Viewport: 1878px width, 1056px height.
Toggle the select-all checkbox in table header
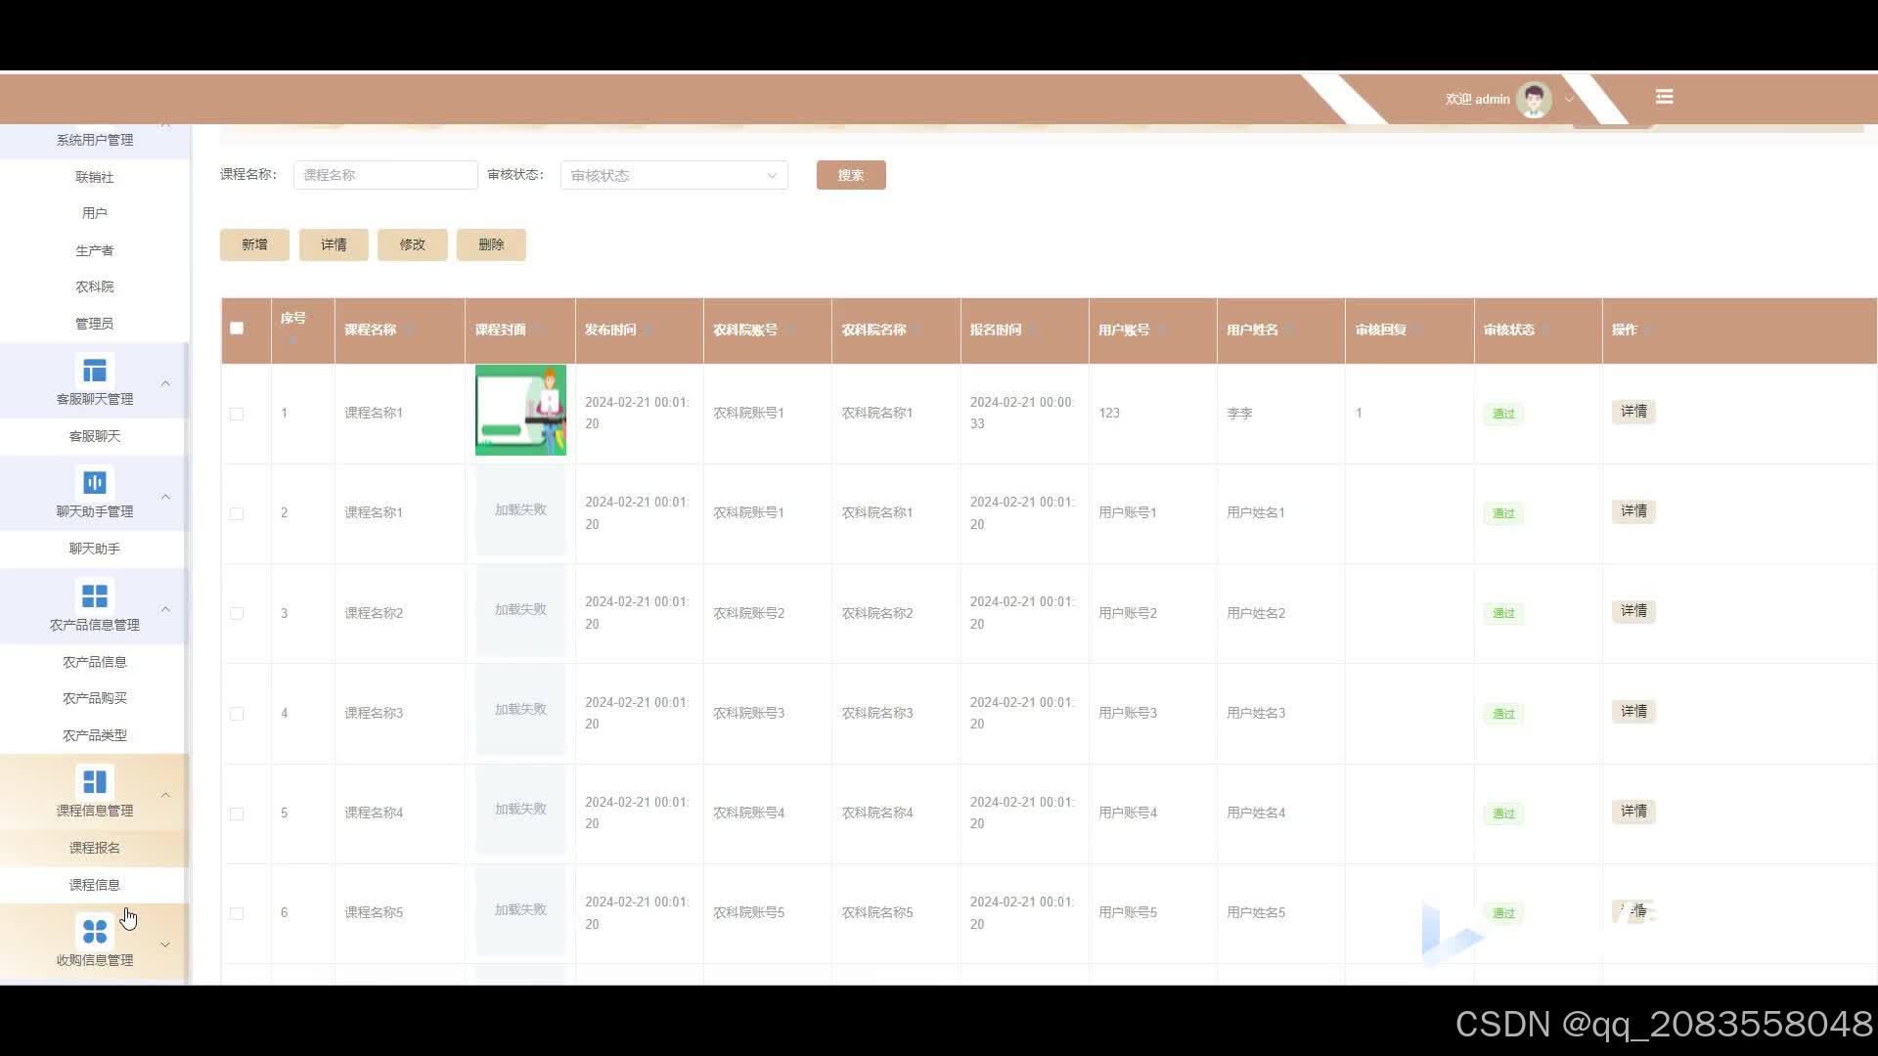[x=237, y=329]
